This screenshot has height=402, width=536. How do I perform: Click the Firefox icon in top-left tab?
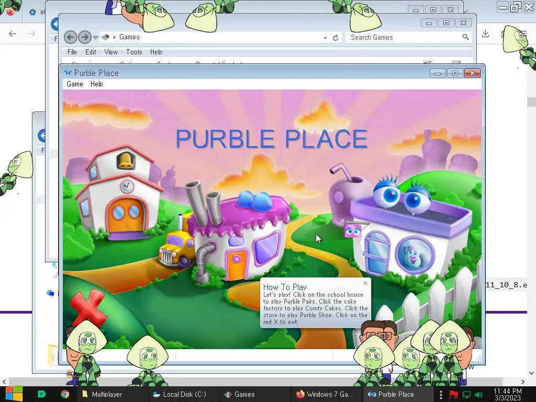10,12
